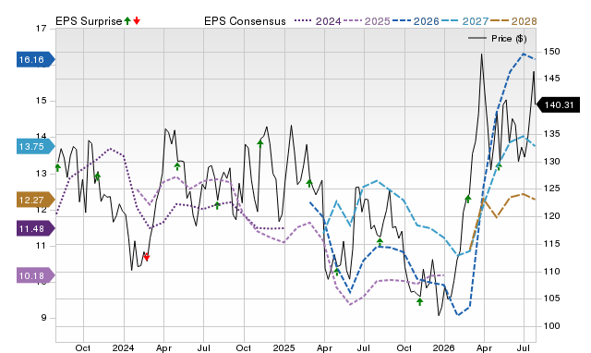Screen dimensions: 591x353
Task: Click the 2025 label on the bottom time axis
Action: click(x=283, y=347)
